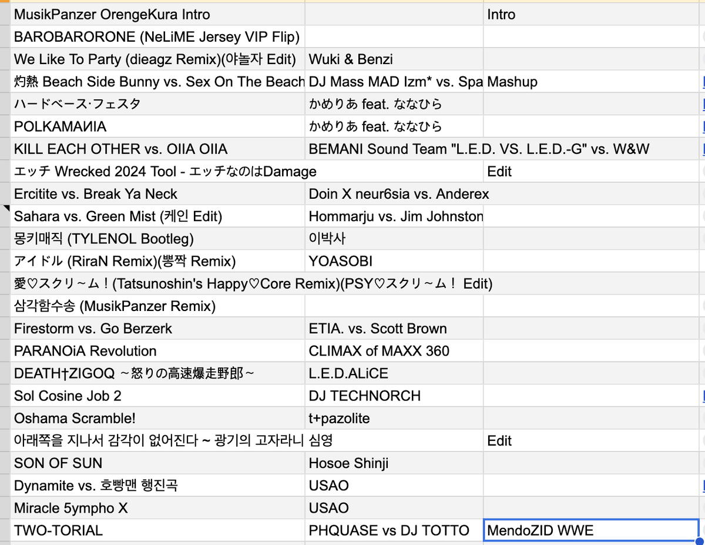705x545 pixels.
Task: Click the 'DEATH†ZIGOQ ～怒りの高速爆走野郎～' cell
Action: click(158, 373)
